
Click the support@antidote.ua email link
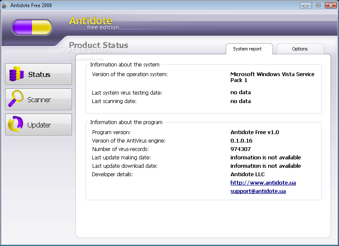point(258,191)
